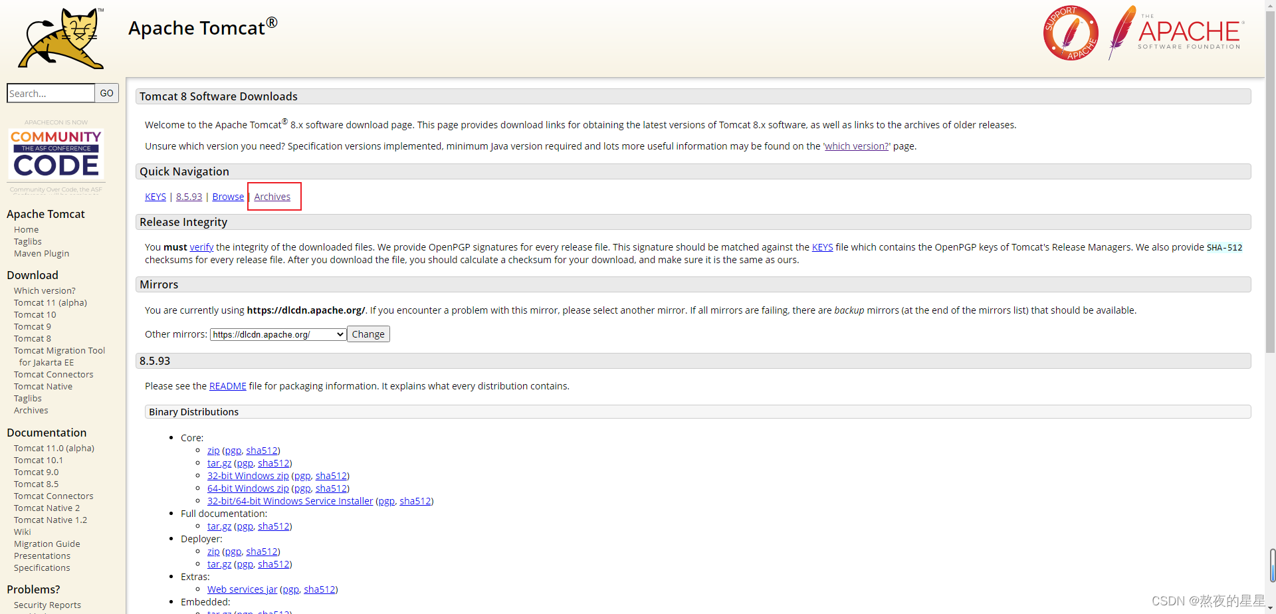
Task: Open Tomcat Native under Download sidebar
Action: pos(43,387)
